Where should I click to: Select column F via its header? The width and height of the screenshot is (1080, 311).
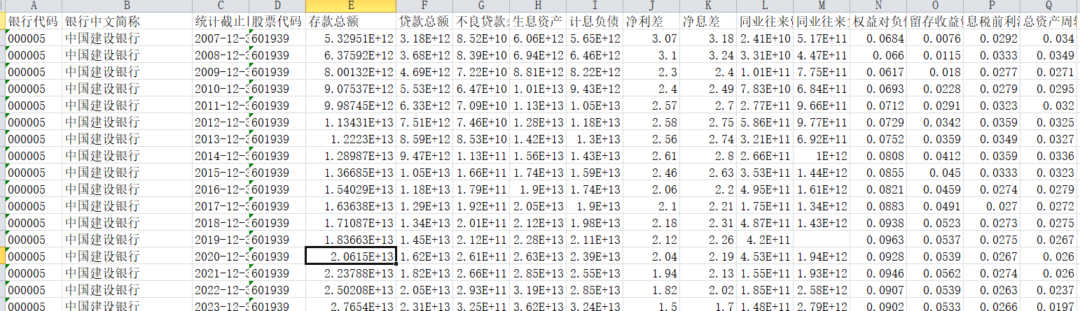coord(424,6)
